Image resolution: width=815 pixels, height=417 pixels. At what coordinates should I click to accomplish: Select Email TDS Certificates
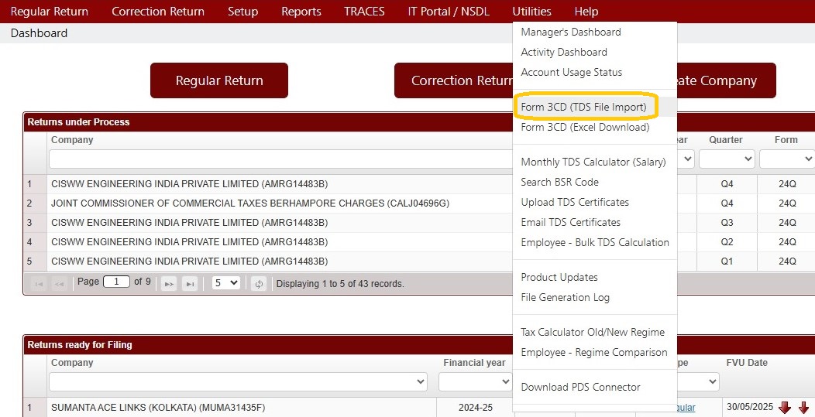coord(571,222)
